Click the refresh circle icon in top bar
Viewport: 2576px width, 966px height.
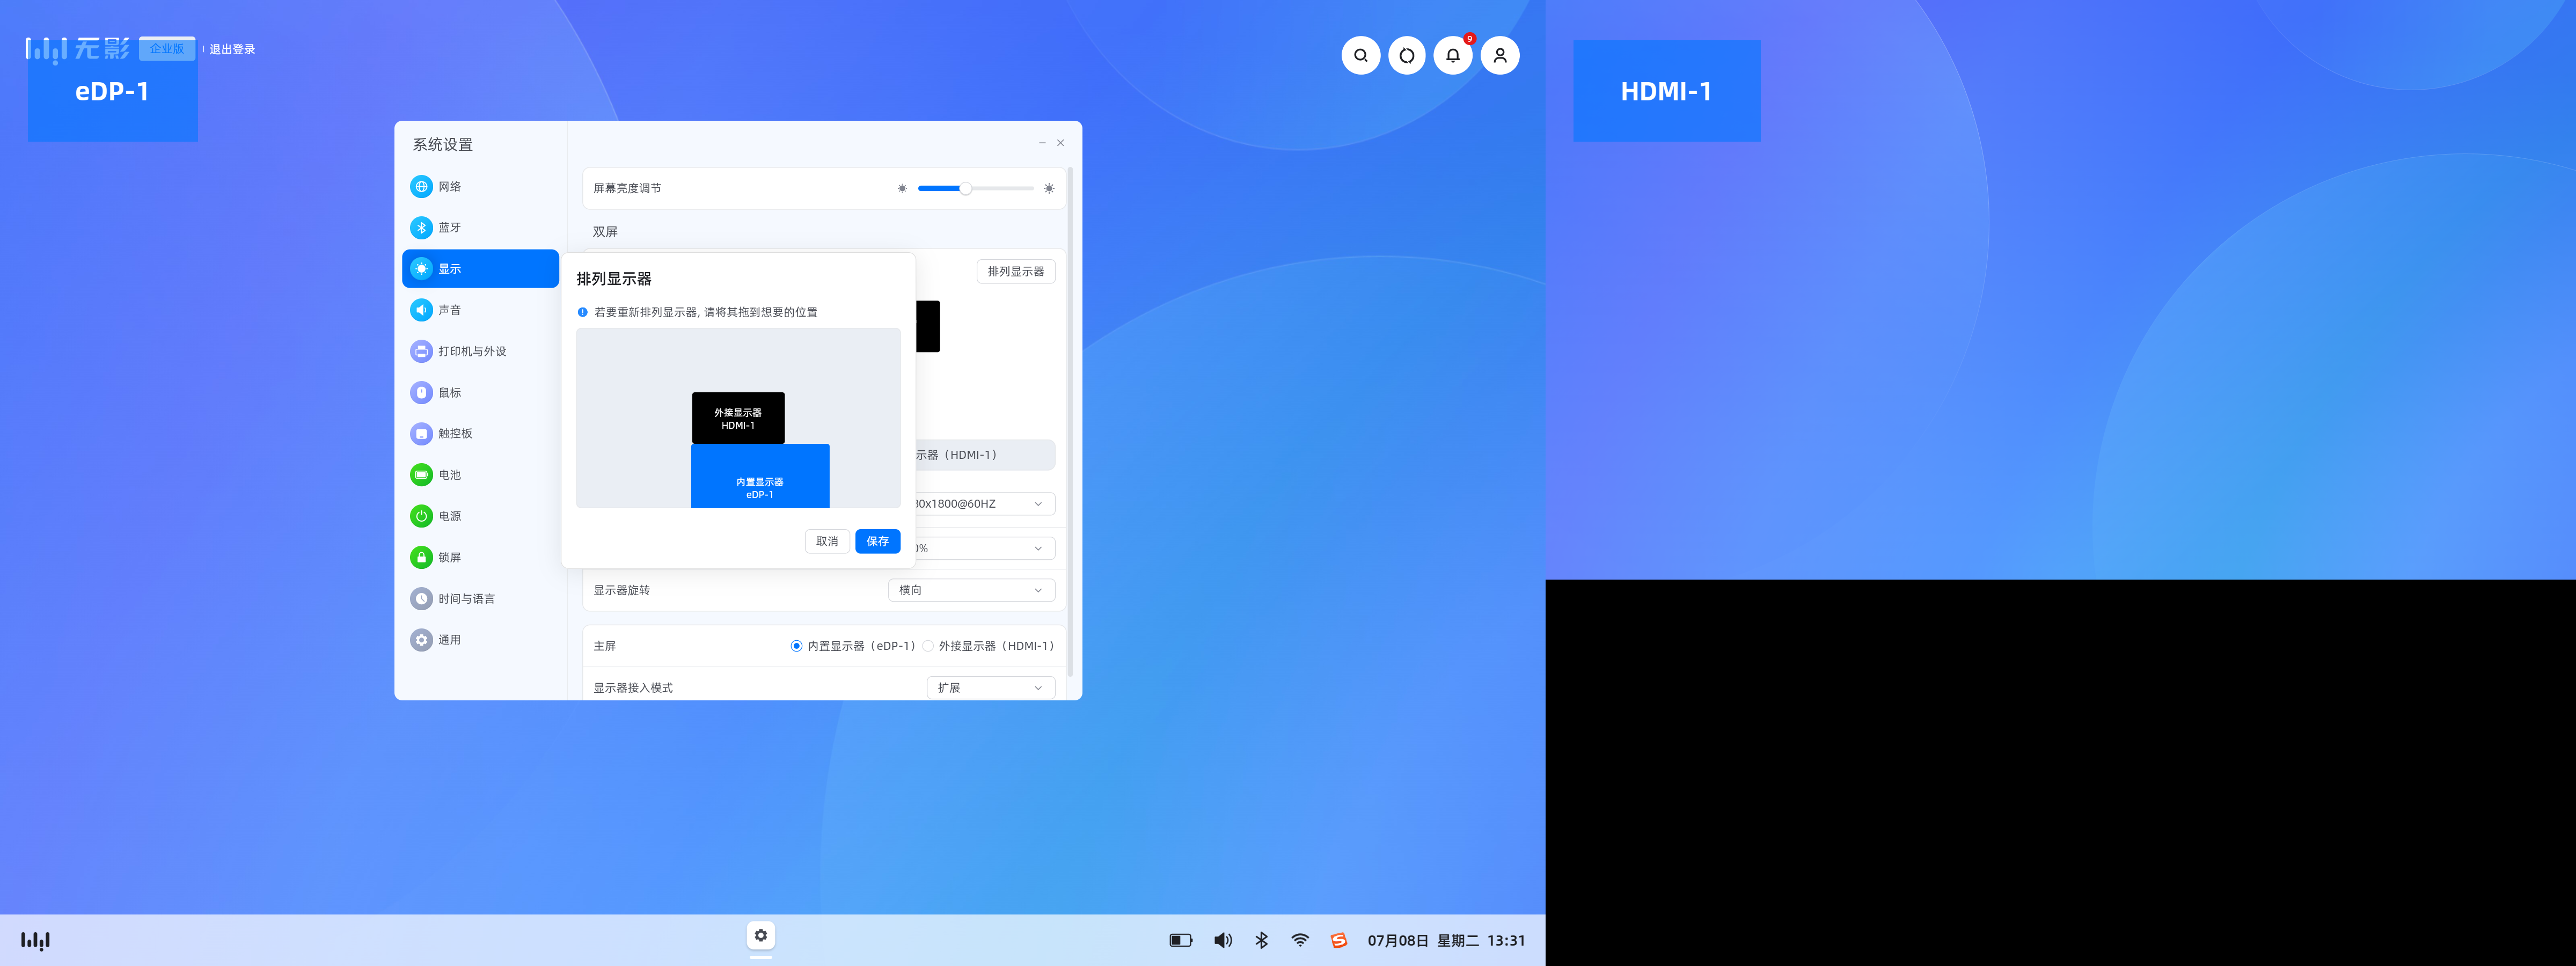click(1406, 56)
